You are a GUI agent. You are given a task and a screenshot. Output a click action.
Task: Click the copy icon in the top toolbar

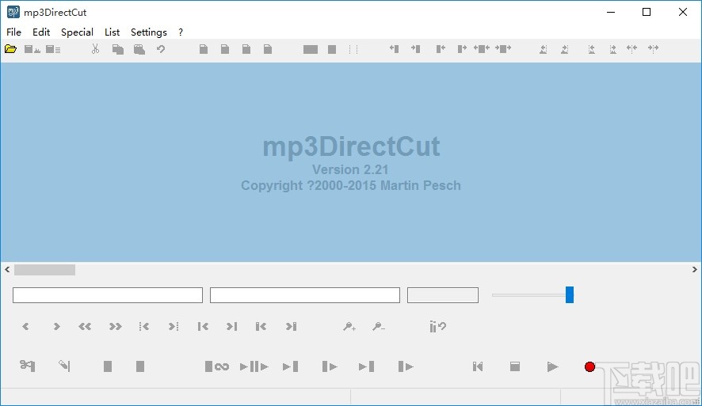[x=118, y=49]
